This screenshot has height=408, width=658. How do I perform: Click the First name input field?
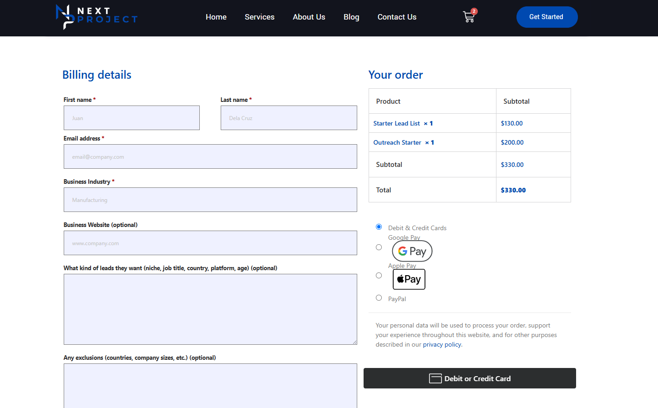pyautogui.click(x=132, y=118)
